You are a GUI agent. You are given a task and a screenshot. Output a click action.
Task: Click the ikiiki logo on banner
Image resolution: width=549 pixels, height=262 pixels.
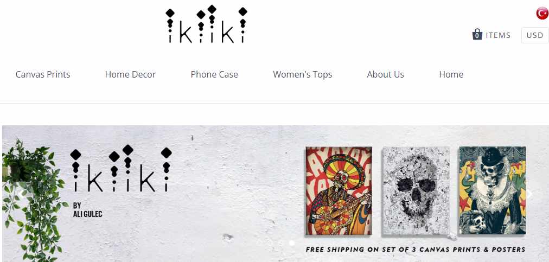click(x=121, y=168)
